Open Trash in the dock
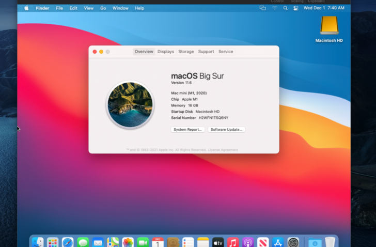The height and width of the screenshot is (247, 376). (x=330, y=242)
